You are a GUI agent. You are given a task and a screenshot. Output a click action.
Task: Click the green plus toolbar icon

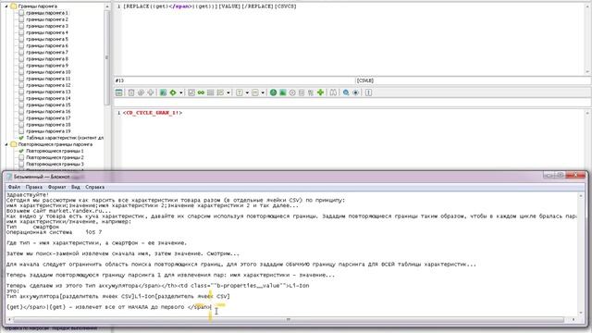[321, 92]
